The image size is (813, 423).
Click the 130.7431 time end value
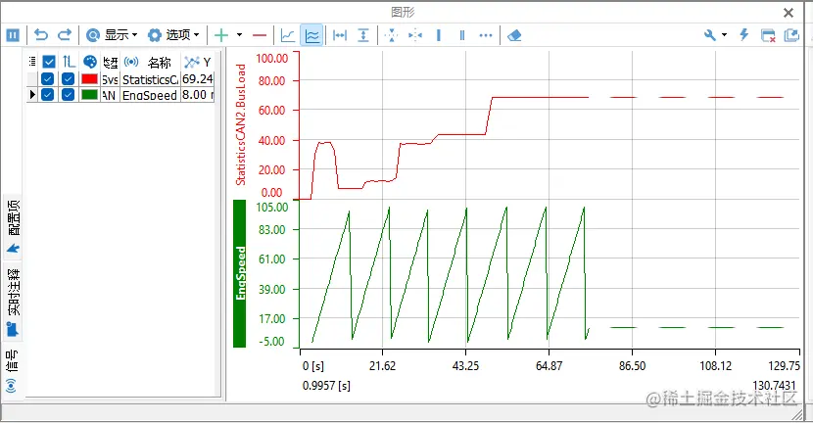coord(774,386)
